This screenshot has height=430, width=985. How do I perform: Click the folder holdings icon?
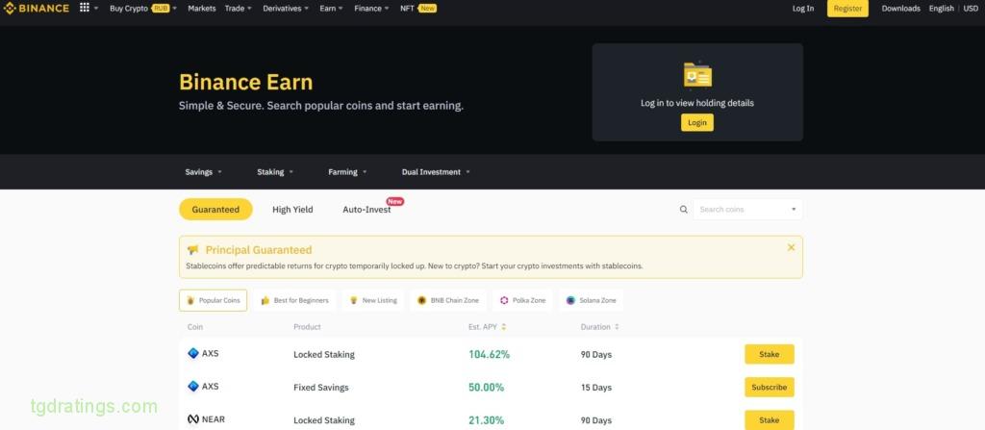(697, 75)
